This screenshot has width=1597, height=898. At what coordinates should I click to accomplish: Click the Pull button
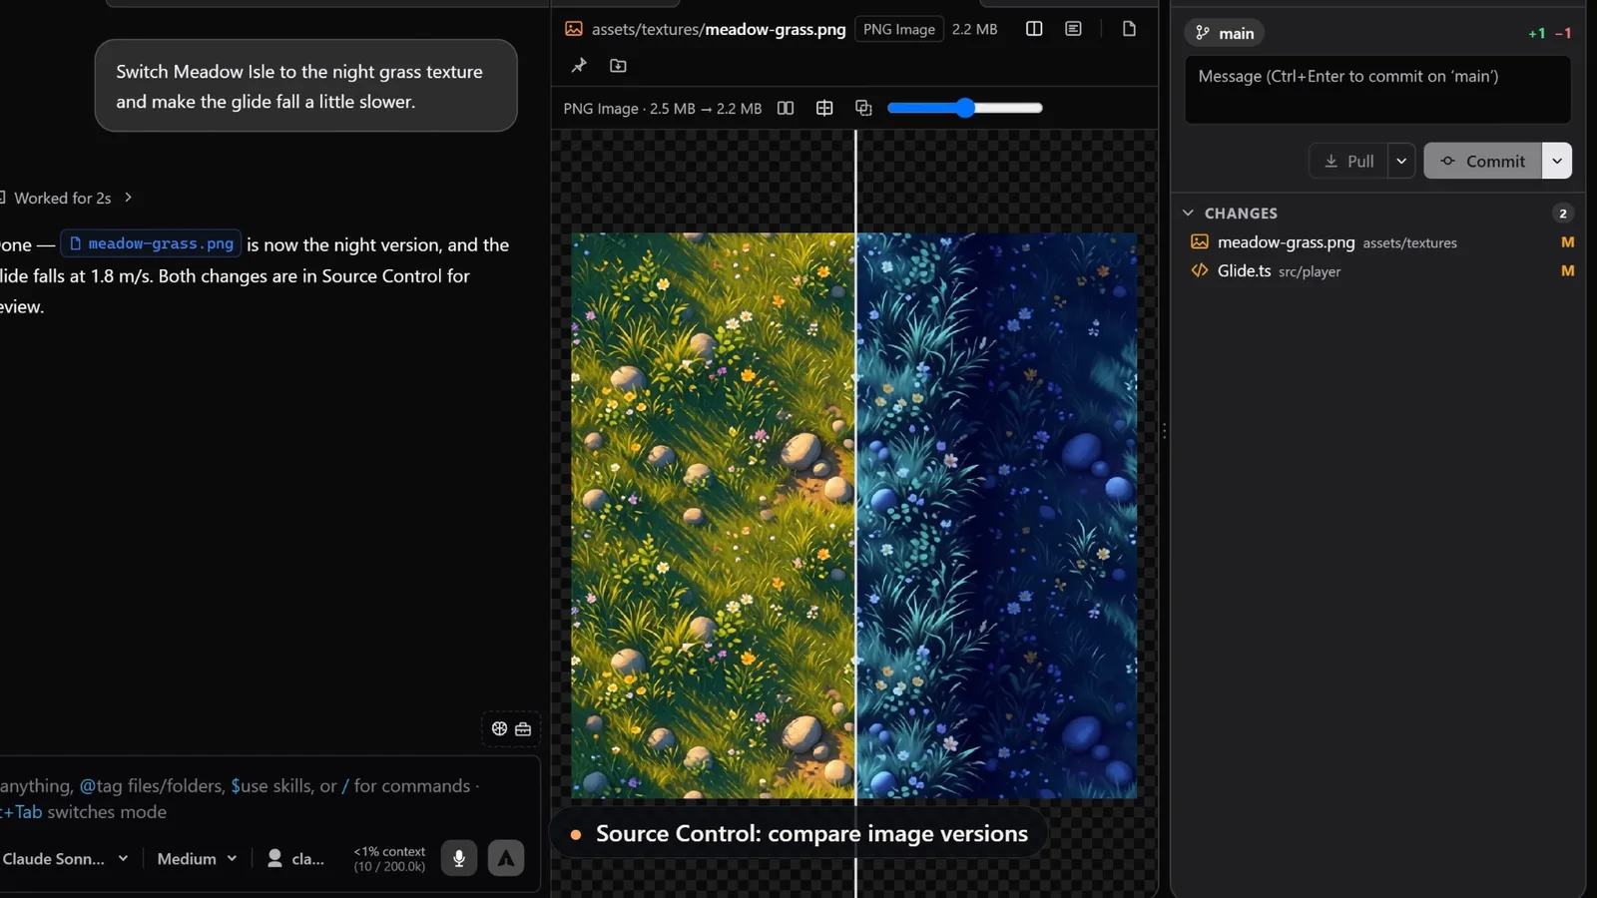1348,161
